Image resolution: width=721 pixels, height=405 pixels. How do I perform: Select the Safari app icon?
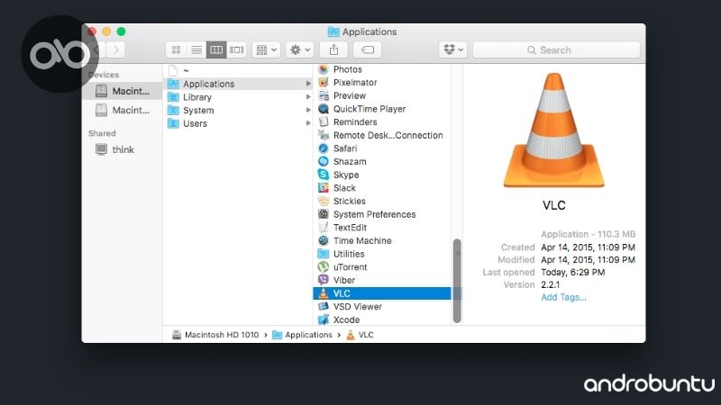tap(324, 148)
